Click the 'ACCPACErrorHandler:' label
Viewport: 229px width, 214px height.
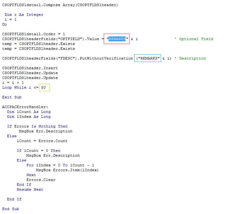(x=25, y=107)
